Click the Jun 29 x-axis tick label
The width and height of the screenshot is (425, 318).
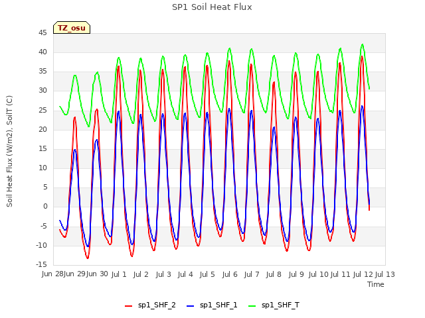[74, 274]
